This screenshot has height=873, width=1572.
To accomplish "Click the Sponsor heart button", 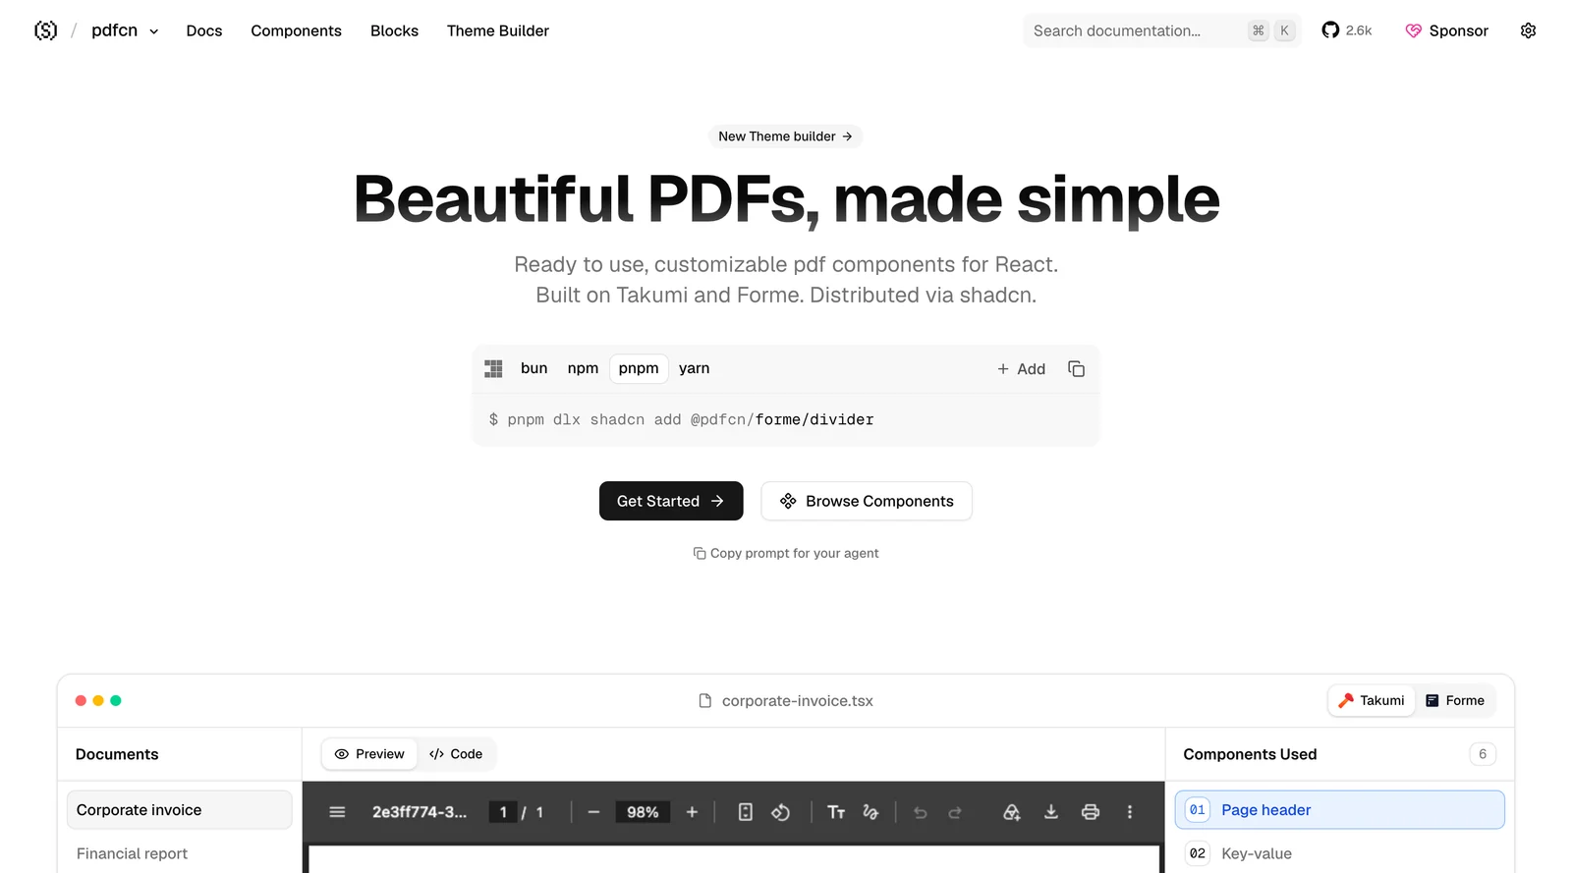I will pos(1446,30).
